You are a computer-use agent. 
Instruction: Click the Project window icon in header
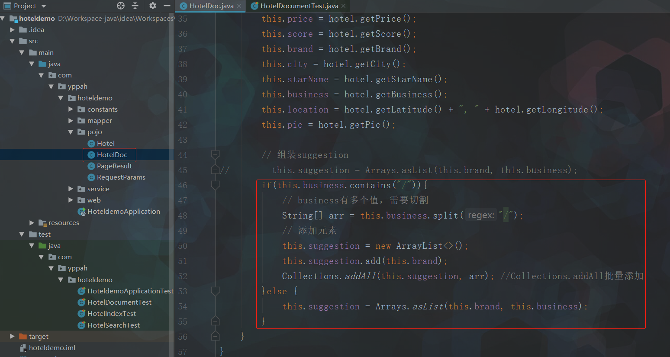7,6
